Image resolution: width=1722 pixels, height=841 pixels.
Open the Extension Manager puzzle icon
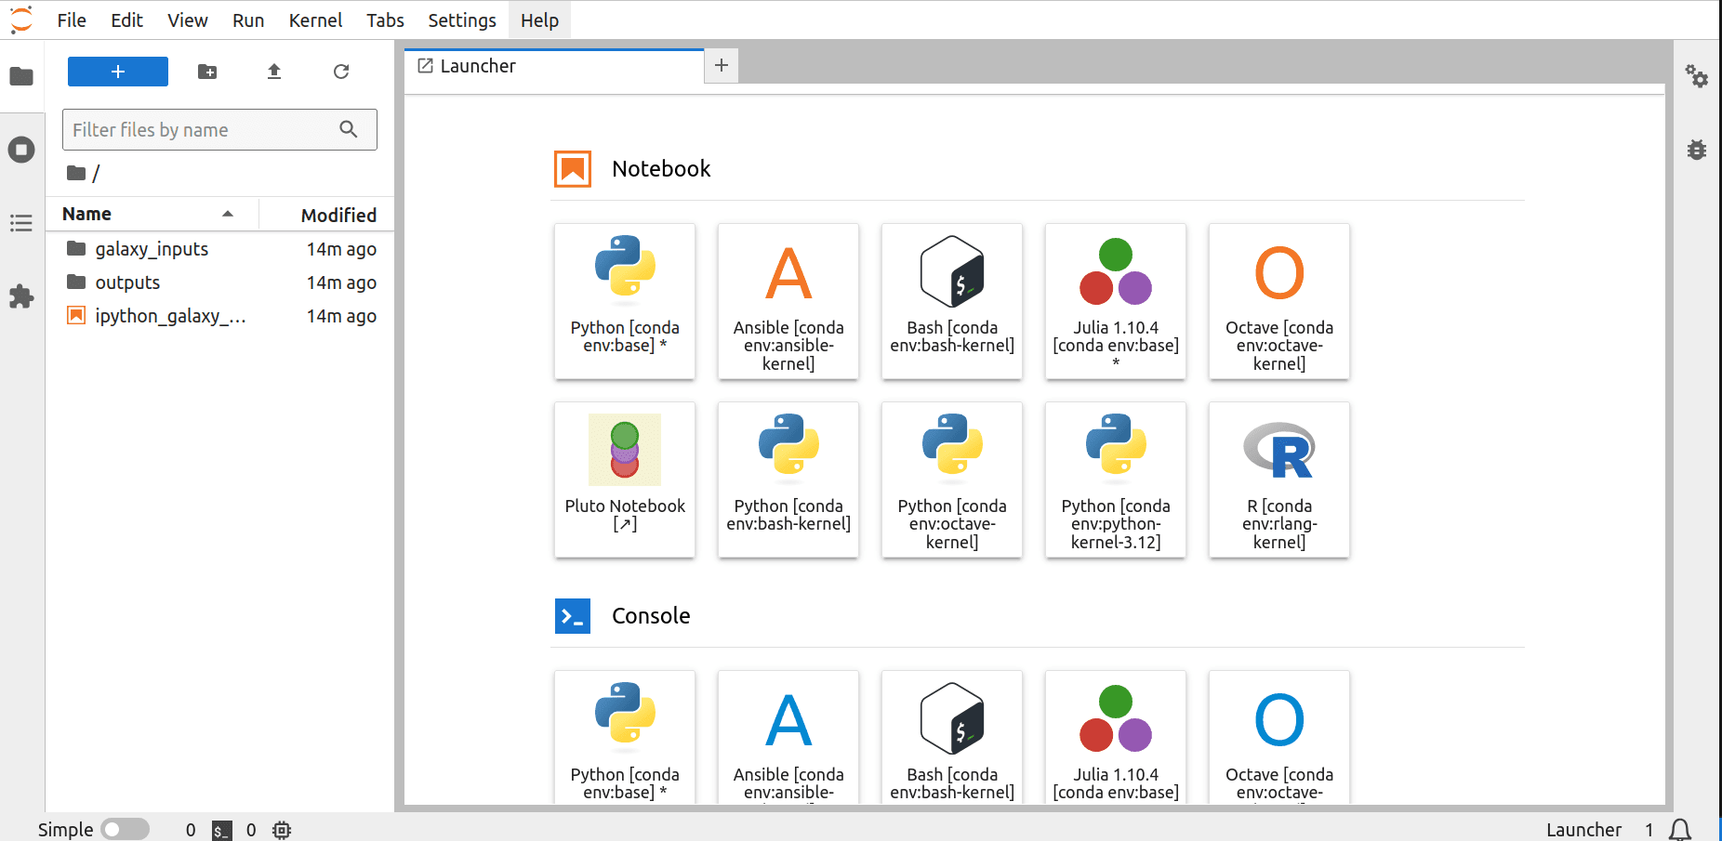click(21, 296)
